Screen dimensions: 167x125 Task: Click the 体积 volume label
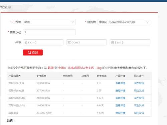18,42
